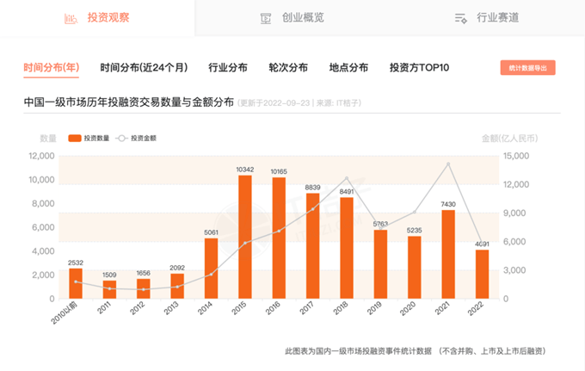This screenshot has width=585, height=371.
Task: Click the 2015 bar labeled 10342
Action: point(244,237)
